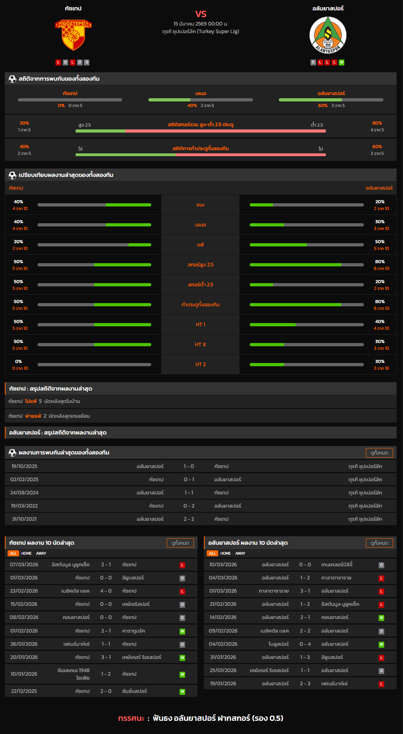Click the Göztepe team crest logo
This screenshot has width=403, height=734.
point(73,35)
